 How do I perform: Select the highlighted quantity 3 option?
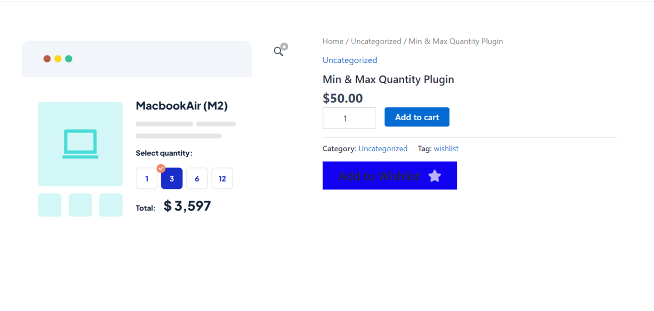pos(172,179)
